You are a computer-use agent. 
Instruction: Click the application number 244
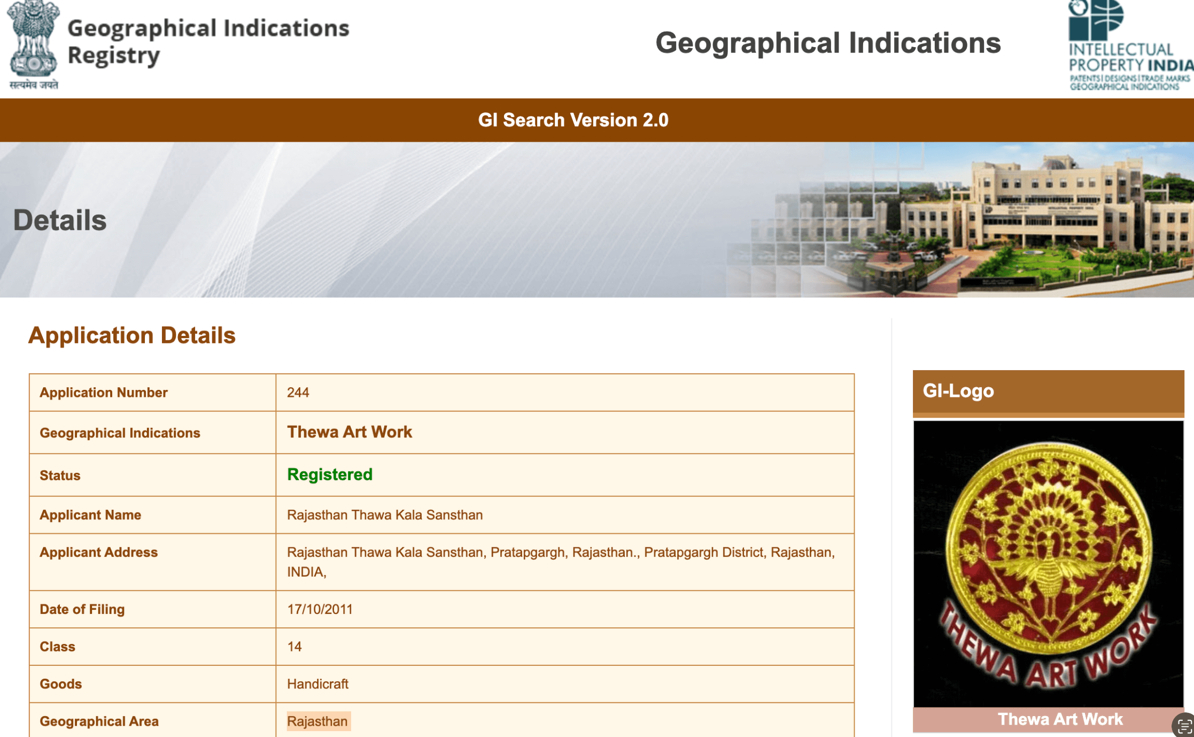tap(298, 393)
